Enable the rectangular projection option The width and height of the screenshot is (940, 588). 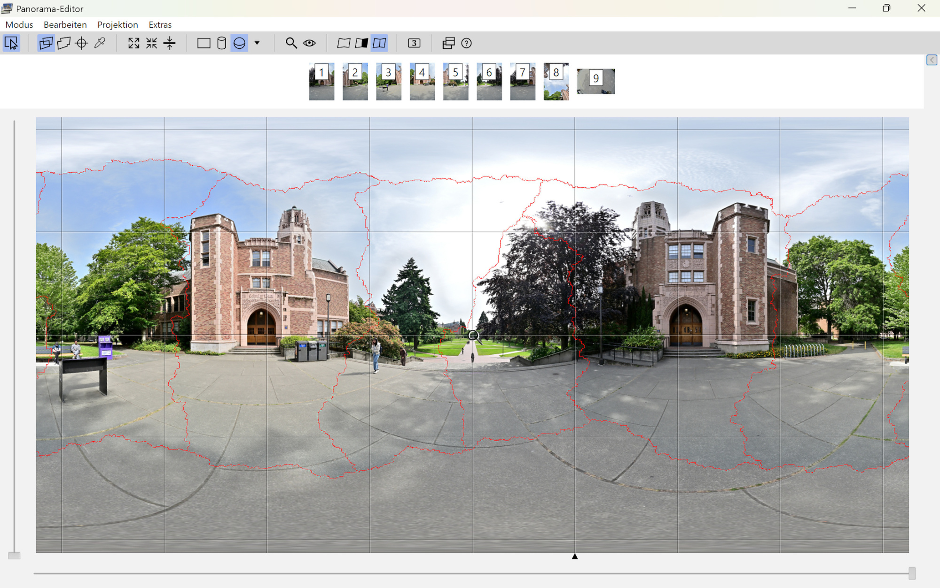(x=204, y=43)
